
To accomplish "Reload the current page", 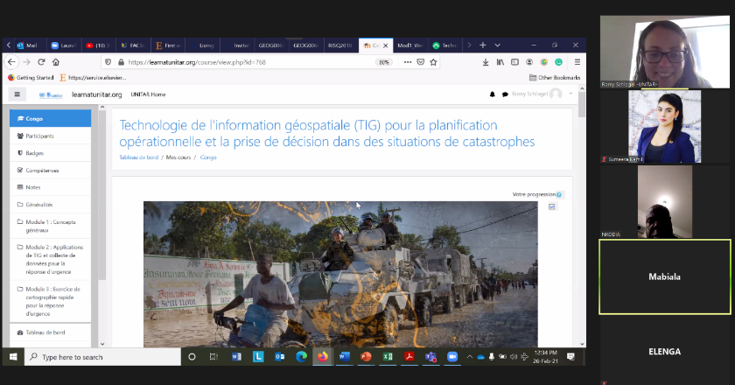I will click(40, 62).
